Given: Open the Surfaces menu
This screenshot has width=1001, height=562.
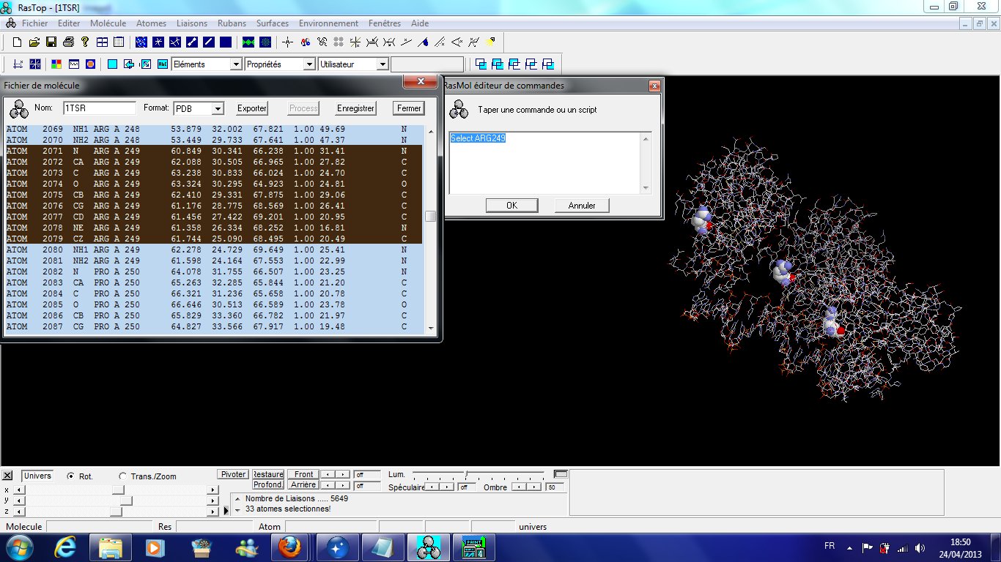Looking at the screenshot, I should tap(272, 23).
